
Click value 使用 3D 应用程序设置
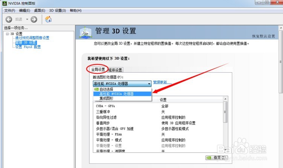pyautogui.click(x=178, y=123)
